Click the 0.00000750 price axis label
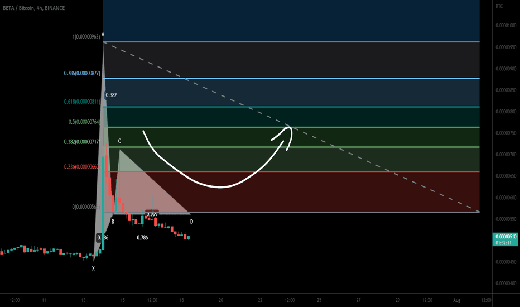 click(505, 133)
